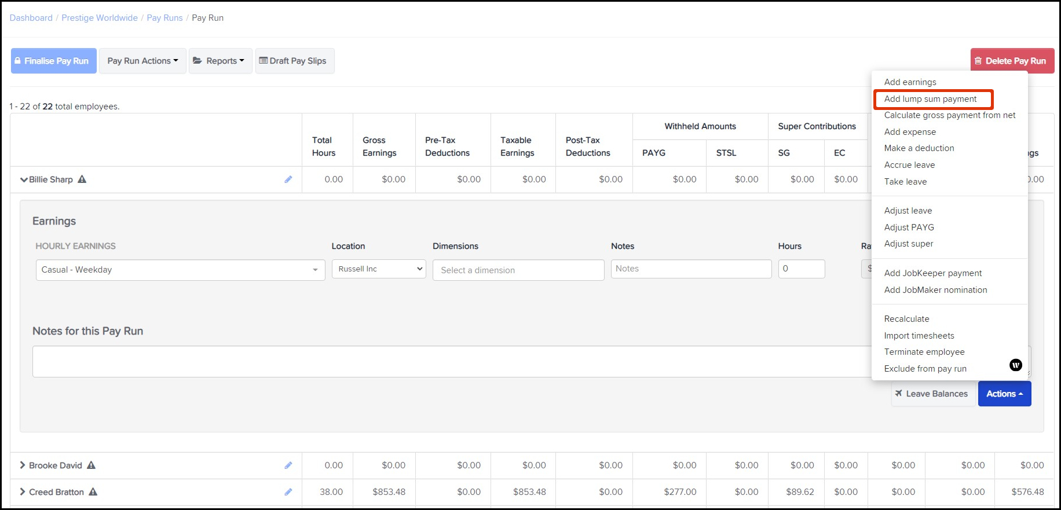Click the warning triangle next to Billie Sharp

click(82, 179)
